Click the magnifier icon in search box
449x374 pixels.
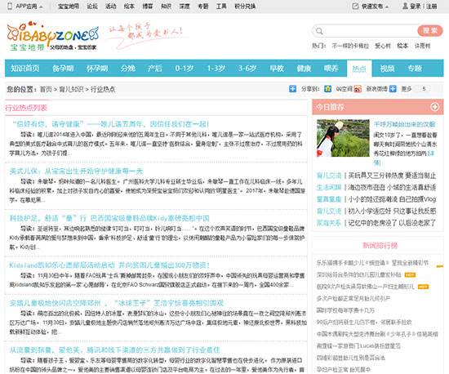[x=319, y=31]
